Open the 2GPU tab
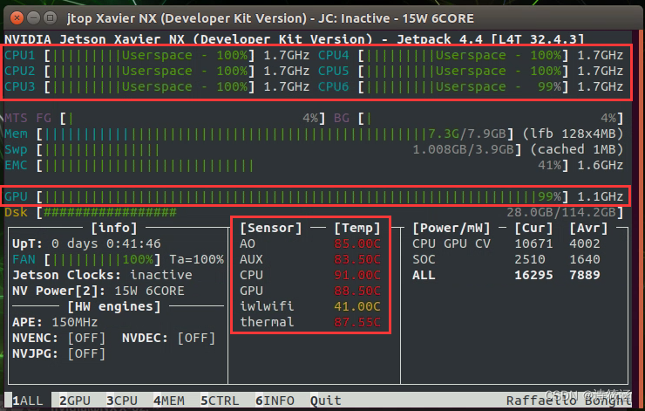Screen dimensions: 645x411 [74, 401]
